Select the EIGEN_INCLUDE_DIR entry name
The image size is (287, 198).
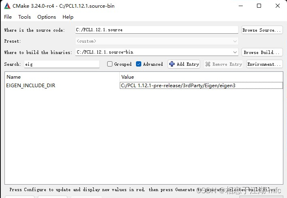31,86
